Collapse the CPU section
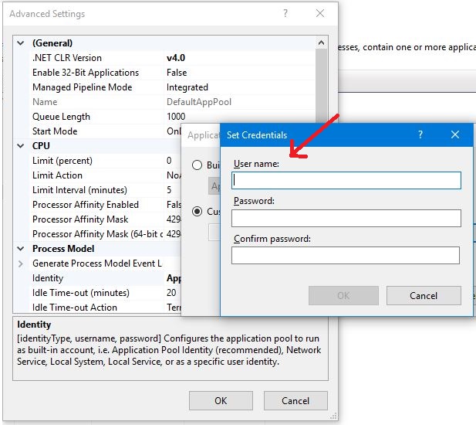 coord(21,146)
